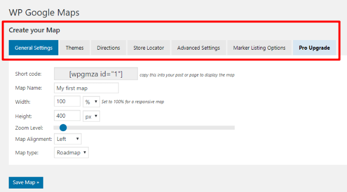Click the 'copy this into your post' hint
The height and width of the screenshot is (192, 347).
(x=187, y=75)
